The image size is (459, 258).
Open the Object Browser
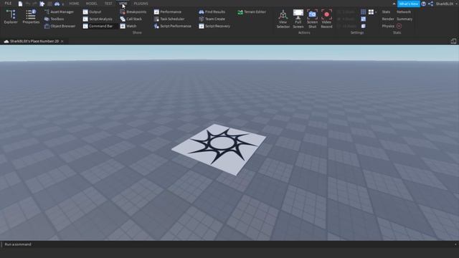point(60,26)
